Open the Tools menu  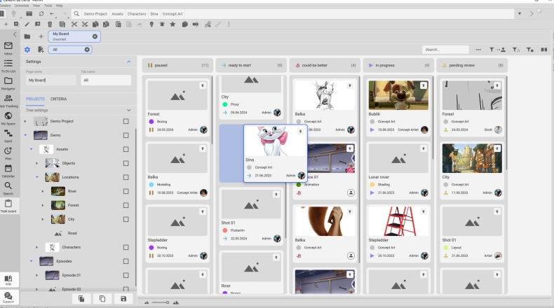[x=48, y=6]
